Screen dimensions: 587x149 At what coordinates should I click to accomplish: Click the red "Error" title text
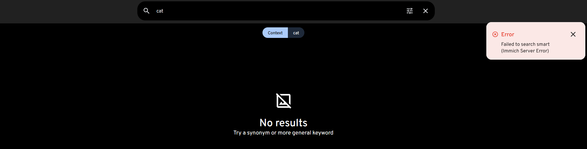507,34
